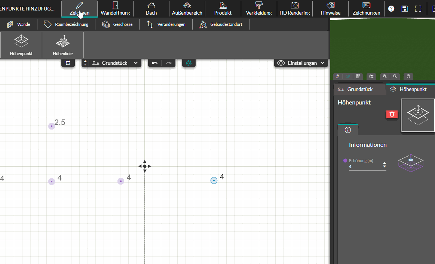
Task: Select the purple point left of the axis
Action: (x=121, y=181)
